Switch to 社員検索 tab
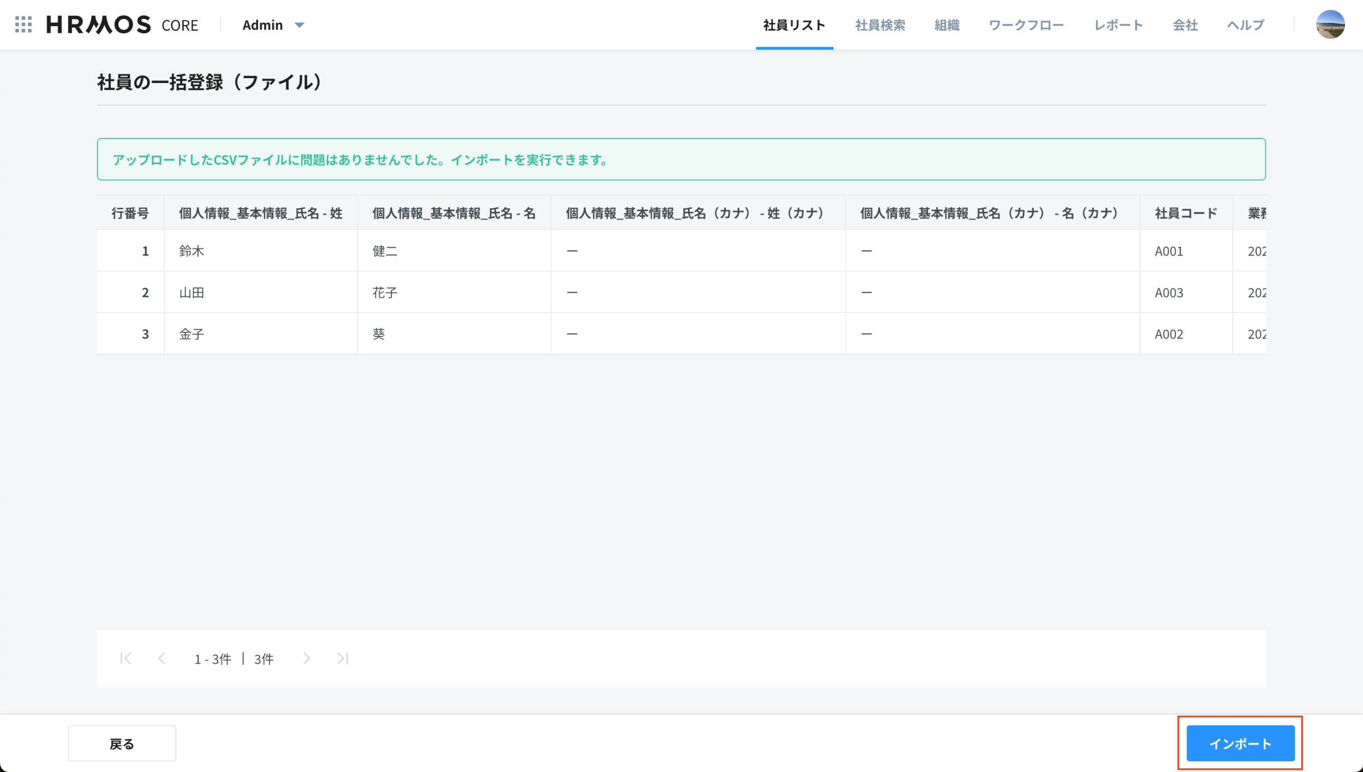This screenshot has height=772, width=1363. [x=879, y=25]
